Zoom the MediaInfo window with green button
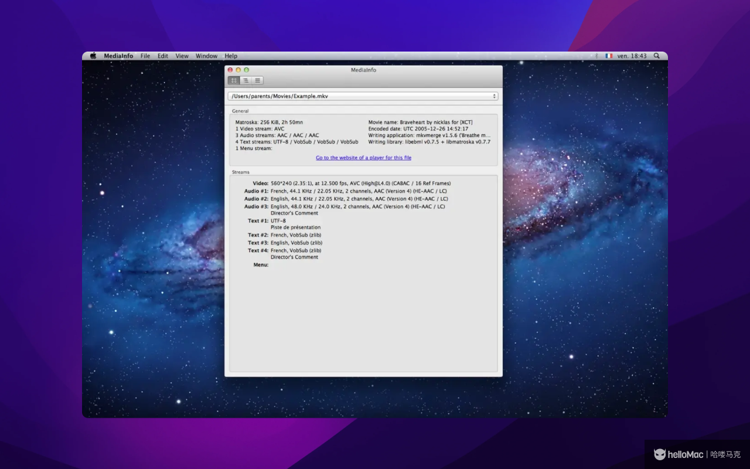Screen dimensions: 750x469 coord(246,70)
